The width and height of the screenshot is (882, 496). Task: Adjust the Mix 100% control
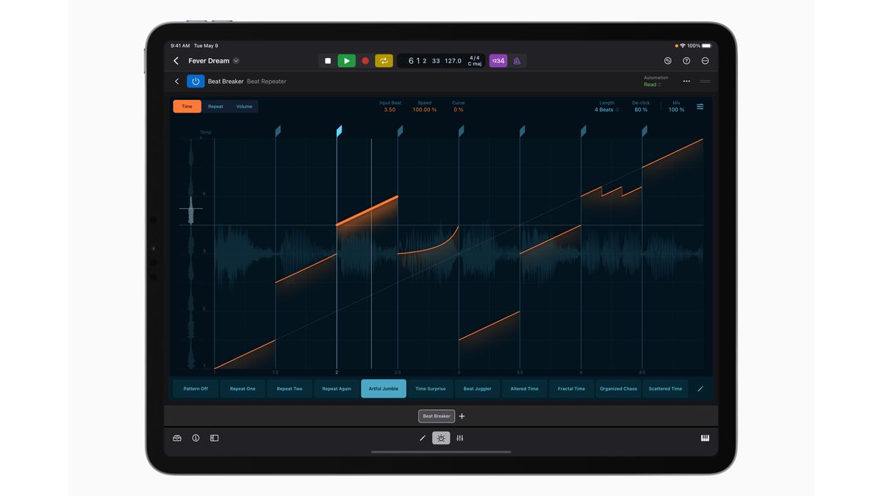click(675, 109)
